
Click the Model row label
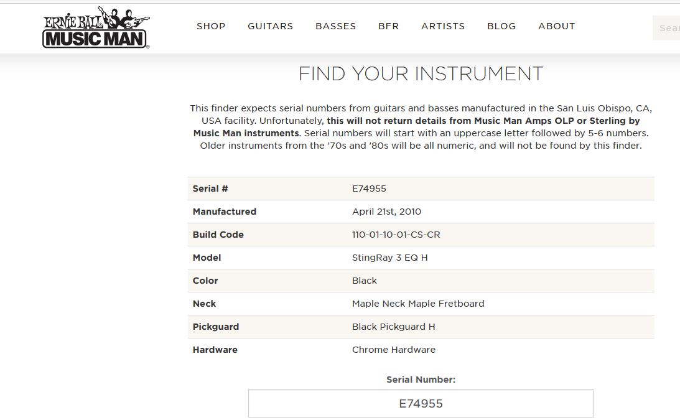pyautogui.click(x=207, y=258)
